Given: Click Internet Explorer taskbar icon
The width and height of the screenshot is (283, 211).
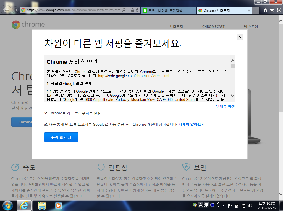Looking at the screenshot, I should point(24,205).
